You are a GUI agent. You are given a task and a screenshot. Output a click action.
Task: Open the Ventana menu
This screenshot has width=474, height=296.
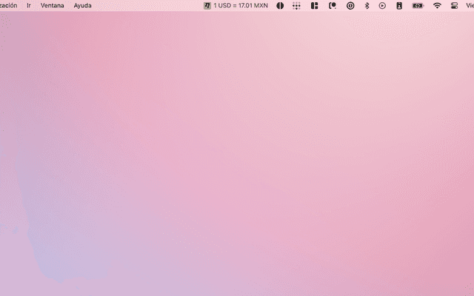52,5
